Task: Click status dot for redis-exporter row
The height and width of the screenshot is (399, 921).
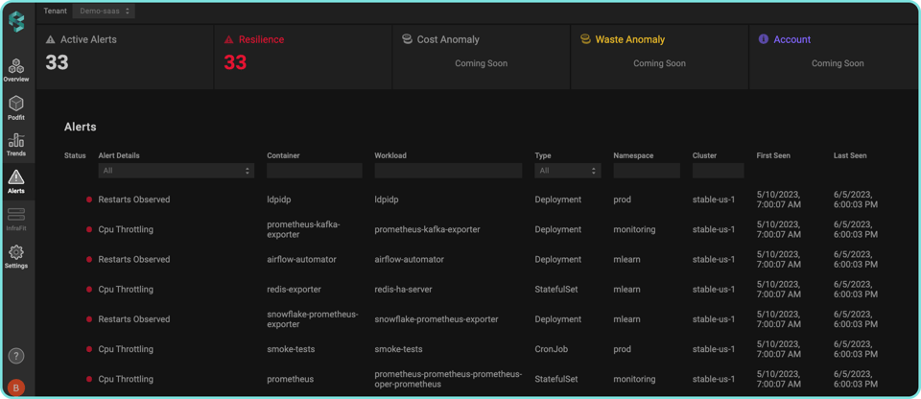Action: click(89, 290)
